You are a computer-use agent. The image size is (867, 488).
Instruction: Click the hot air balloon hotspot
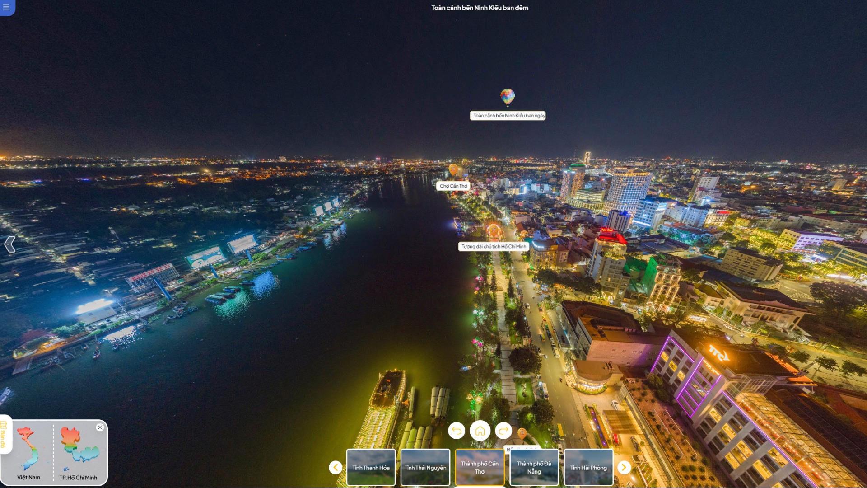(x=508, y=97)
